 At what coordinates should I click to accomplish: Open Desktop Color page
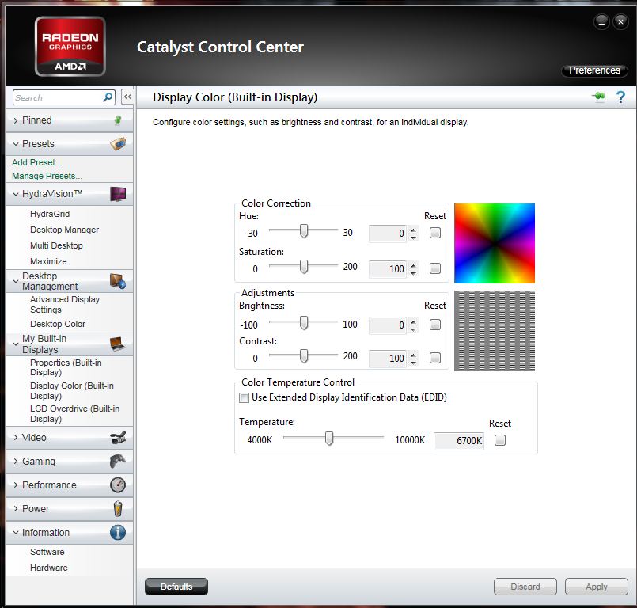[58, 324]
